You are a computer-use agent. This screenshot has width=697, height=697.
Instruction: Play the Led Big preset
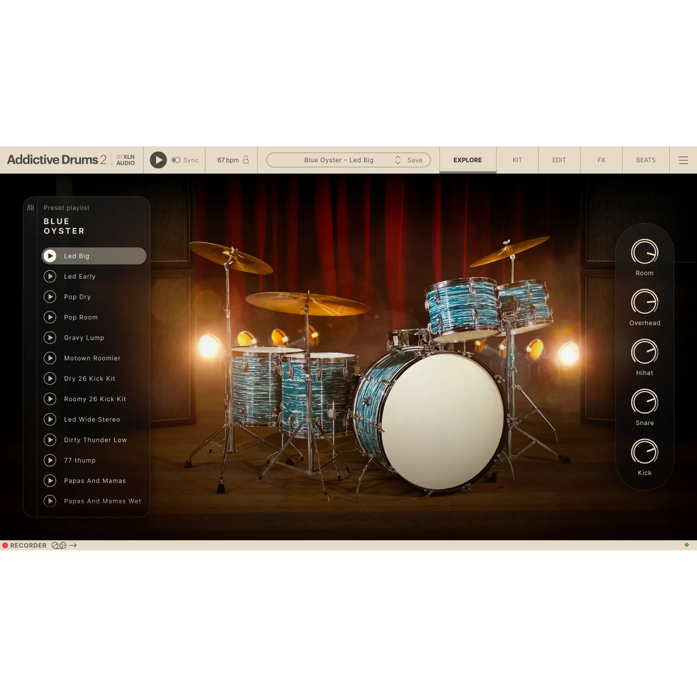click(50, 256)
